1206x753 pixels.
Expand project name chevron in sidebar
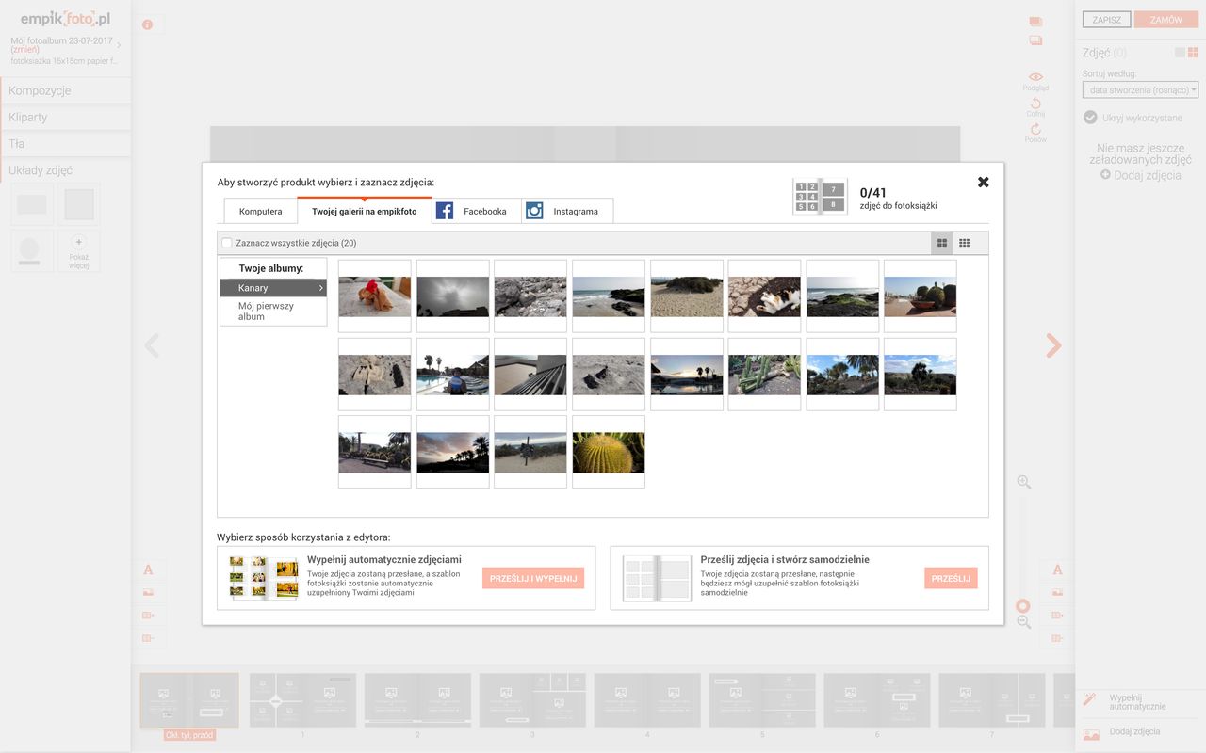pos(119,45)
